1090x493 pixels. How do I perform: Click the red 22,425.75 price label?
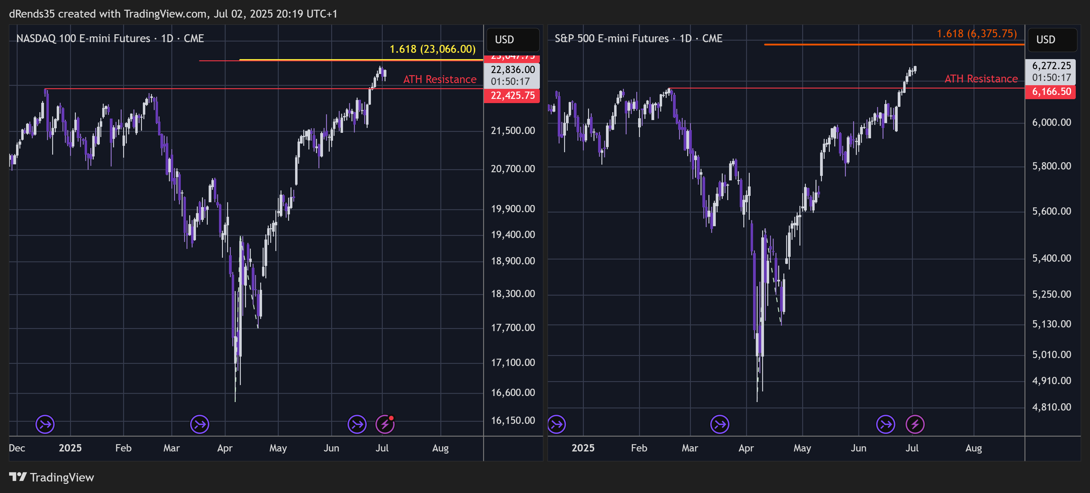[x=512, y=96]
